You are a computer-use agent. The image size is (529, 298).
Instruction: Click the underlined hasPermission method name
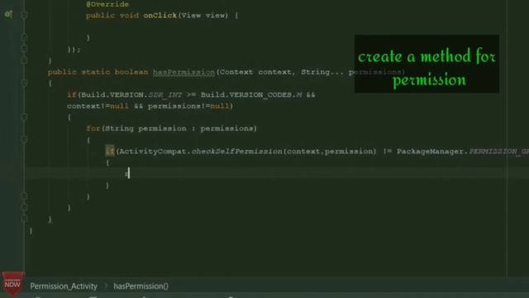coord(183,72)
